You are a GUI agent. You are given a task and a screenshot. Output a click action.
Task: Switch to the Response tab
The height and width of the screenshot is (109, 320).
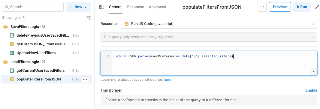tap(135, 7)
